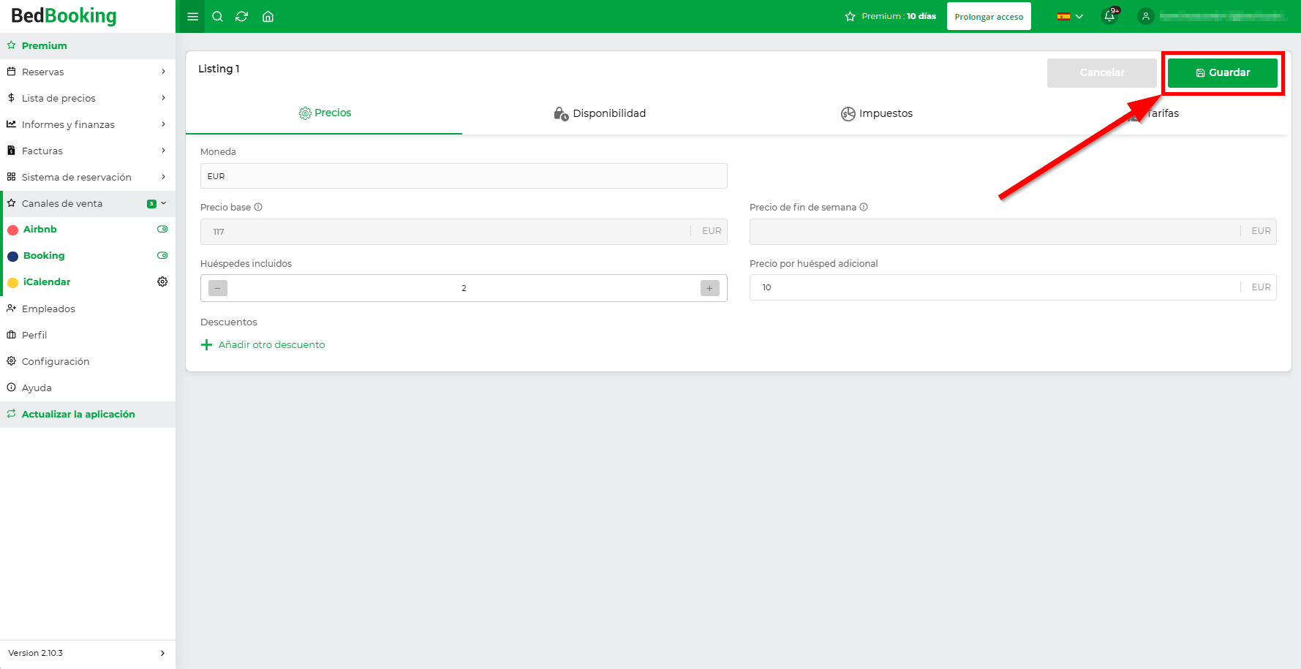Switch to Disponibilidad tab
The height and width of the screenshot is (669, 1301).
point(600,113)
